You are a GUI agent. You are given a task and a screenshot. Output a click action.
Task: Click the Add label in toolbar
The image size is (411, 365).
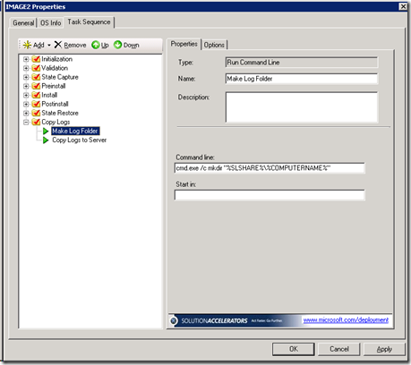(x=39, y=45)
